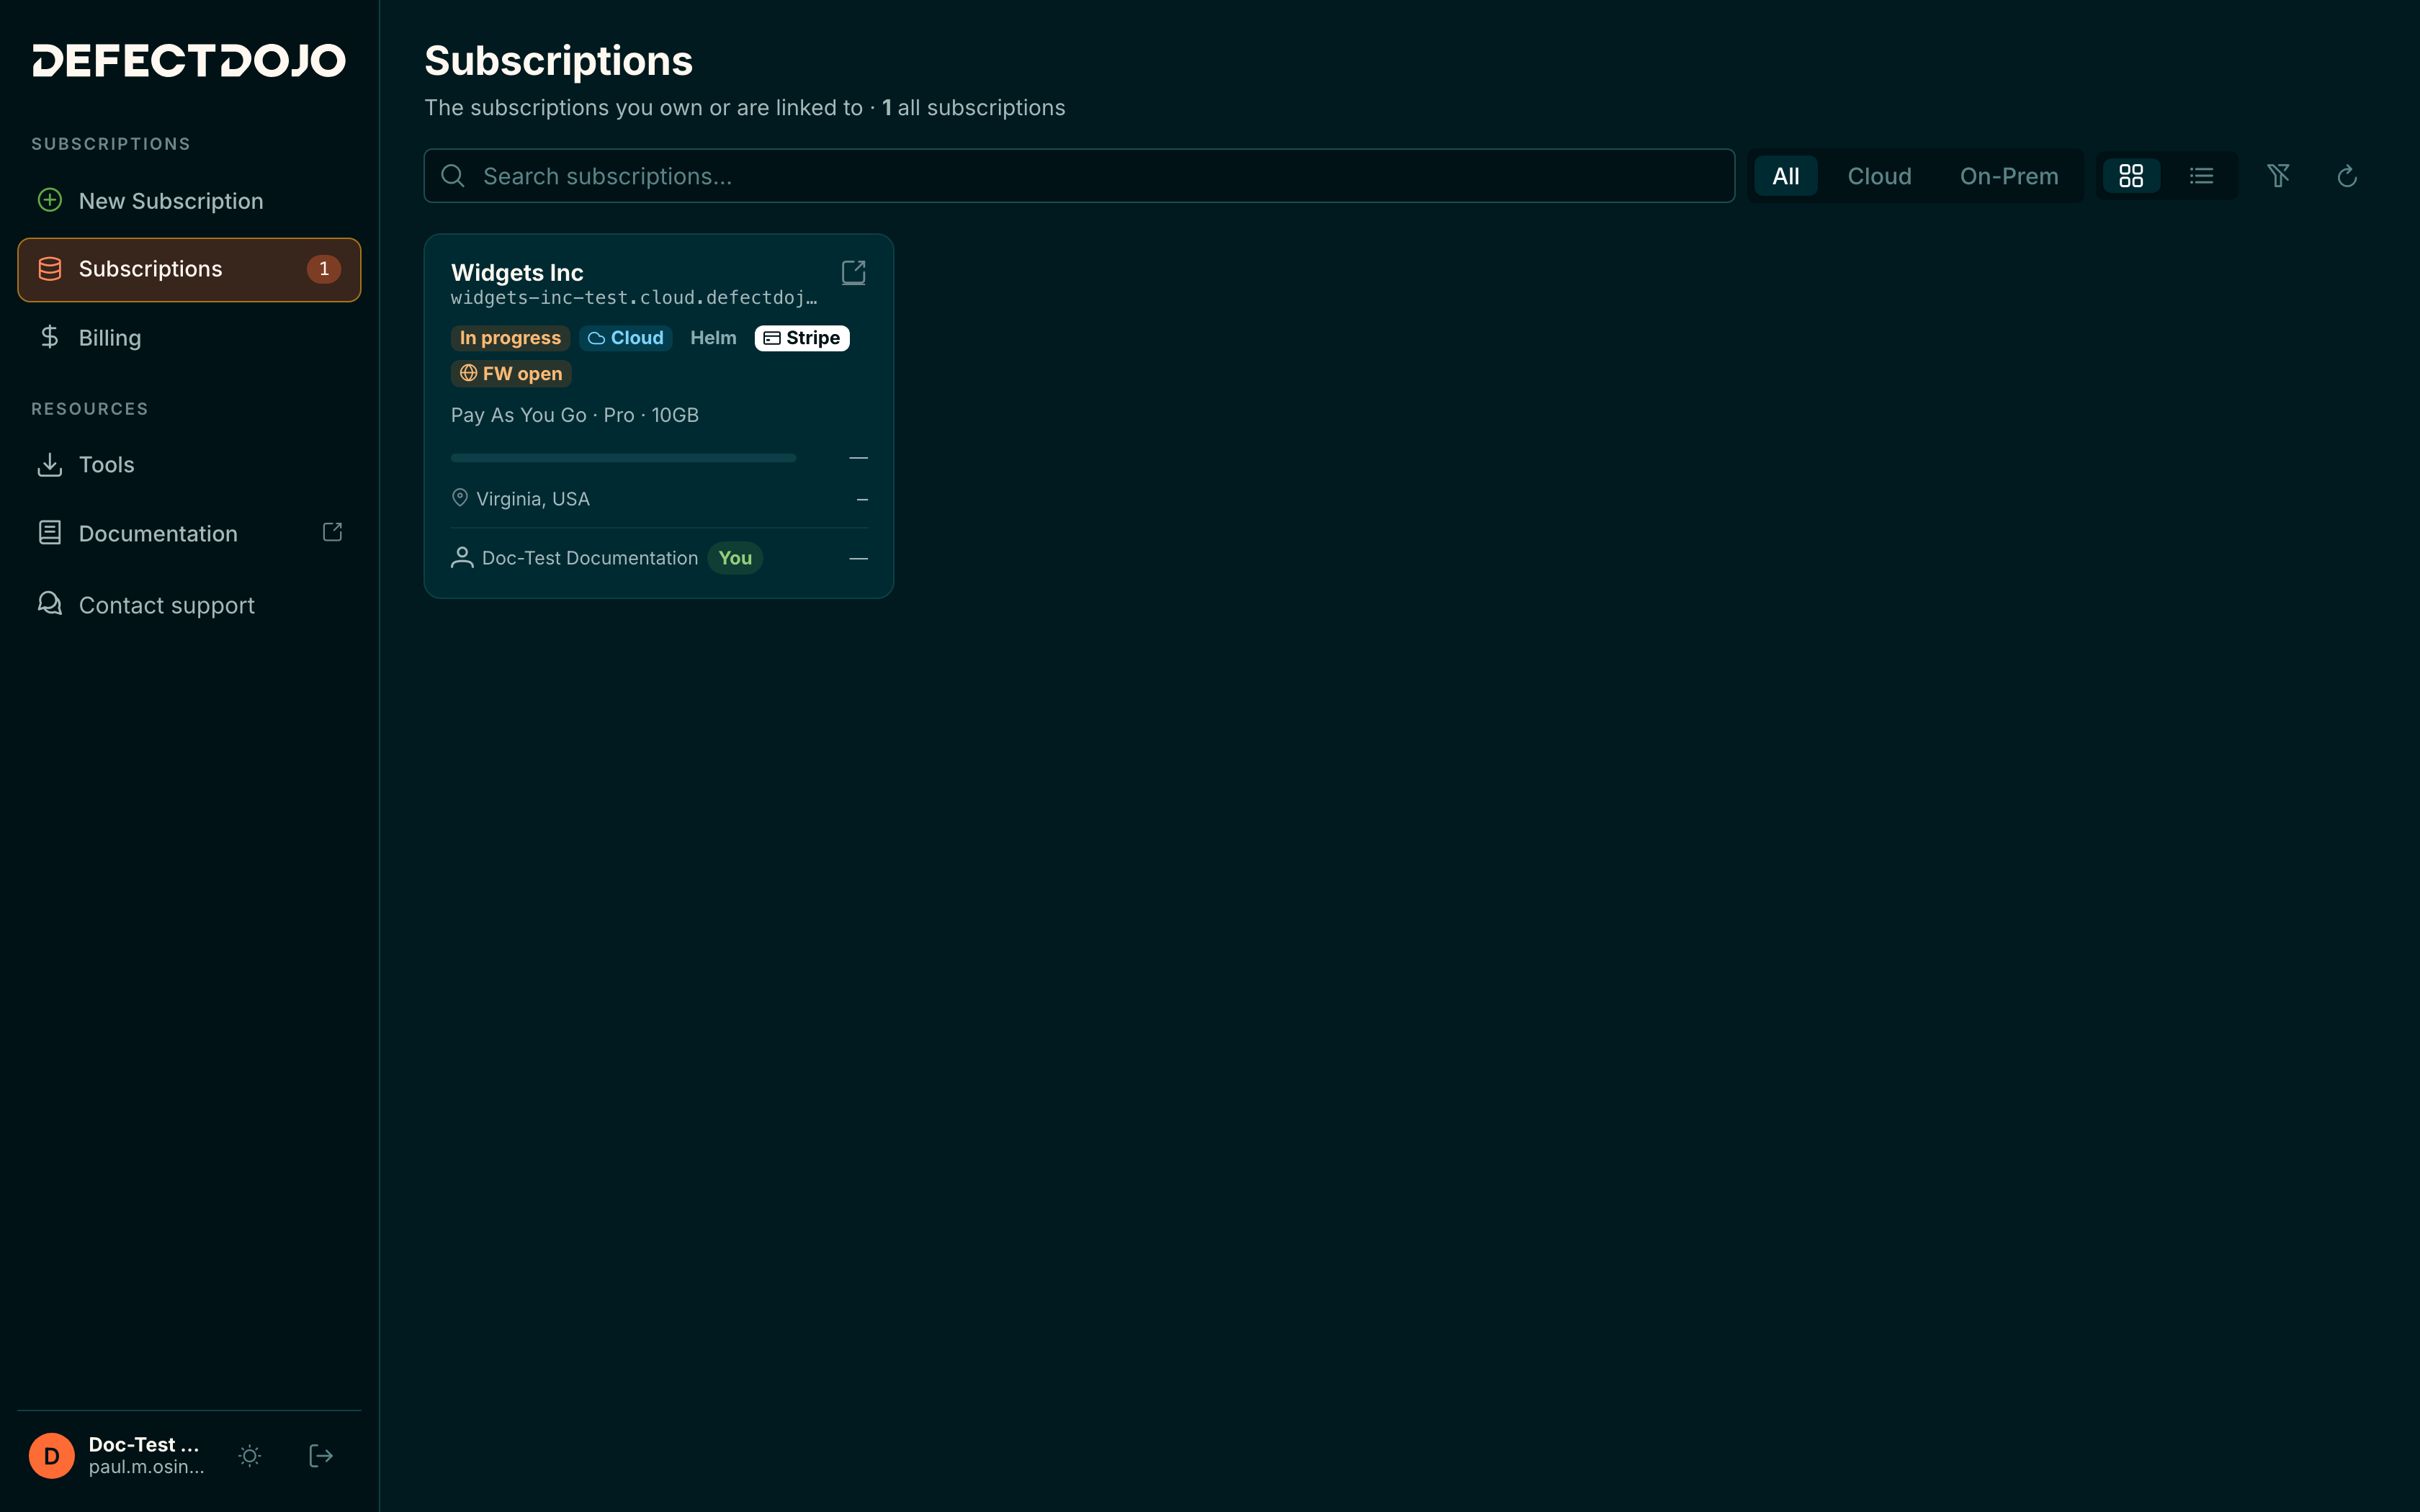
Task: Switch to grid card view
Action: click(2131, 176)
